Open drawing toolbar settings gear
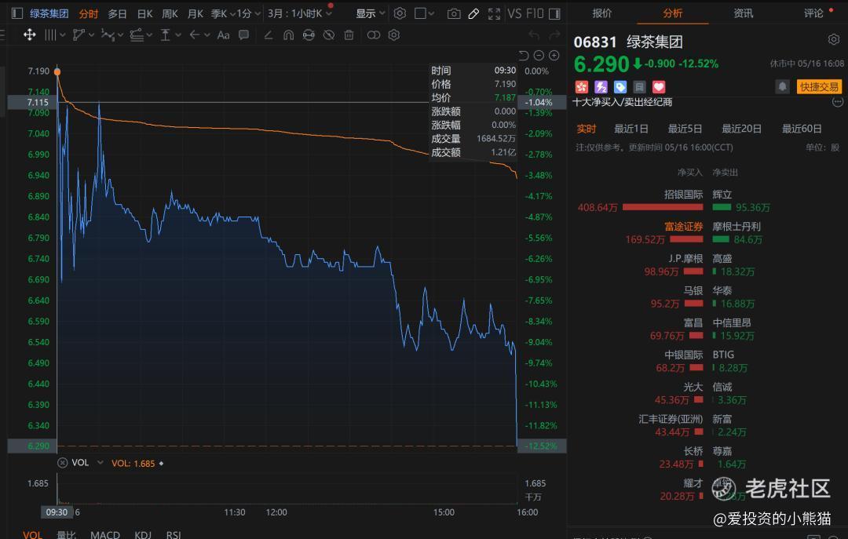This screenshot has width=848, height=539. (393, 35)
